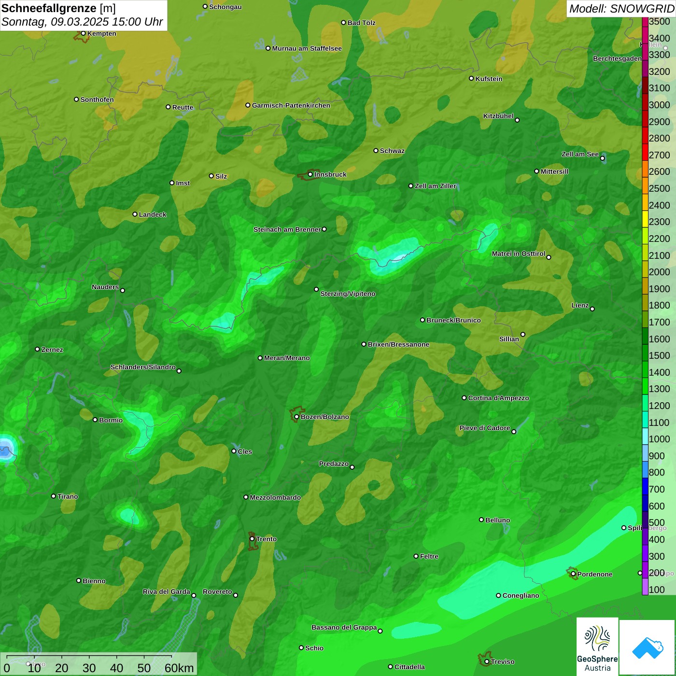Click the red legend swatch beside 2800
Viewport: 676px width, 676px height.
click(645, 136)
